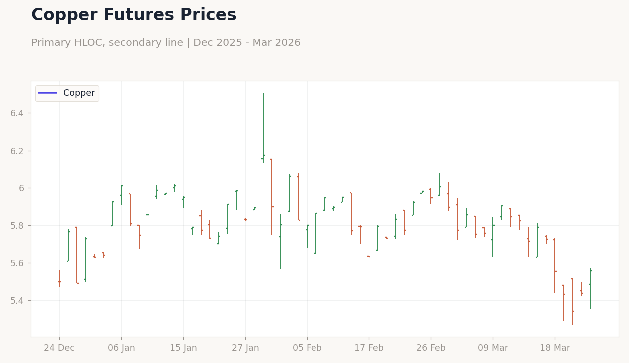Click the 6 y-axis label
The width and height of the screenshot is (629, 363).
tap(22, 188)
